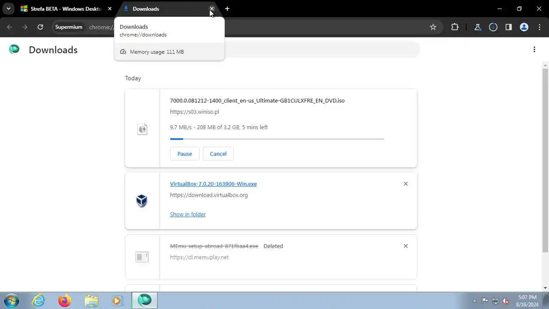
Task: Toggle the side panel icon
Action: point(509,27)
